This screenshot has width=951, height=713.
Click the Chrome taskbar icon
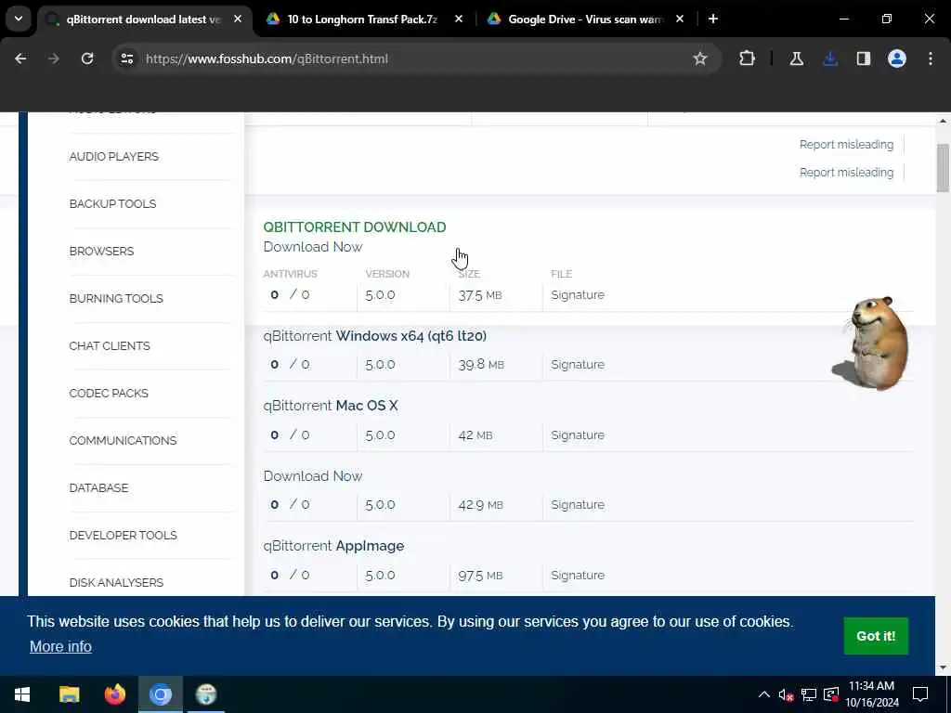point(161,694)
